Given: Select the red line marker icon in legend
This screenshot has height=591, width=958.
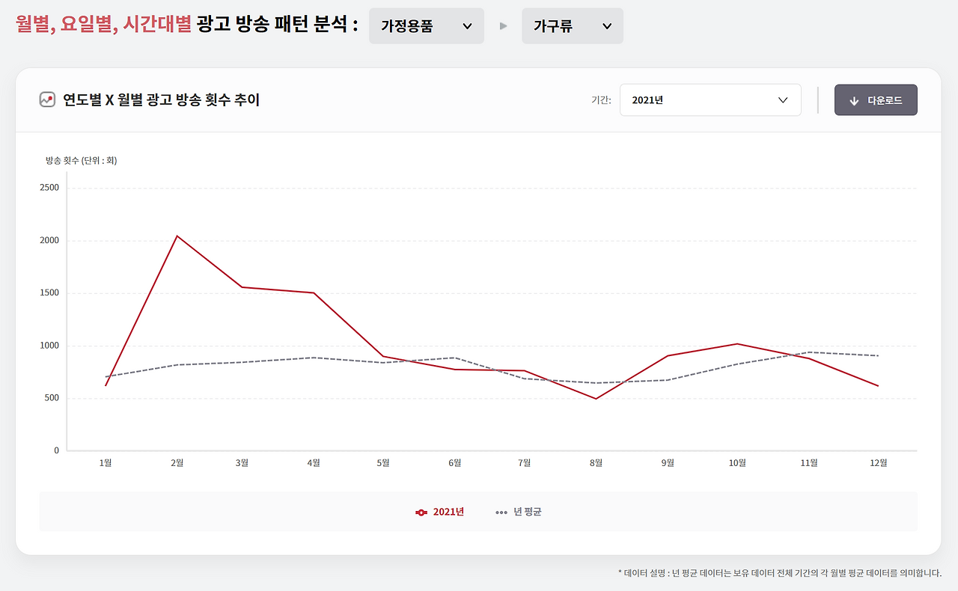Looking at the screenshot, I should coord(421,512).
